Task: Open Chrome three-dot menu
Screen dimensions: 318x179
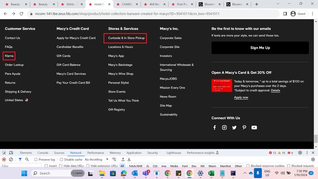Action: coord(312,14)
